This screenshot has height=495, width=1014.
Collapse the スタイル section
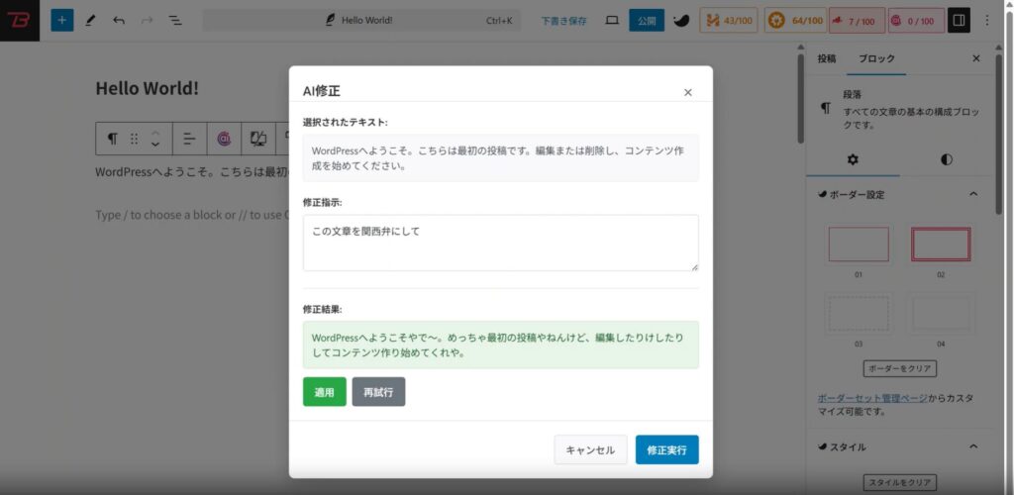899,446
